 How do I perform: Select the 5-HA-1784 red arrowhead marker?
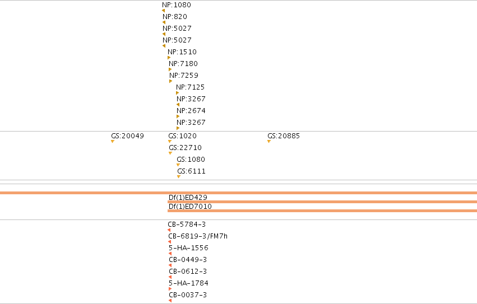coord(170,289)
